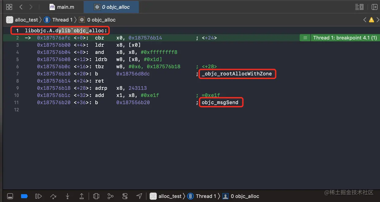Click the =0xe1f comment on line 10
The height and width of the screenshot is (202, 380).
(211, 95)
